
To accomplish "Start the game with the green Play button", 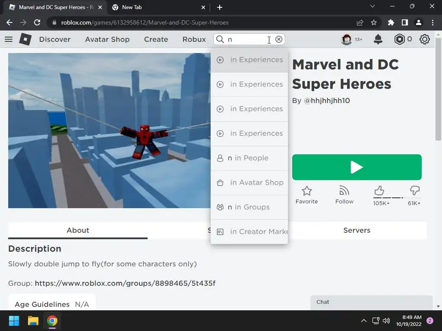I will [x=357, y=167].
